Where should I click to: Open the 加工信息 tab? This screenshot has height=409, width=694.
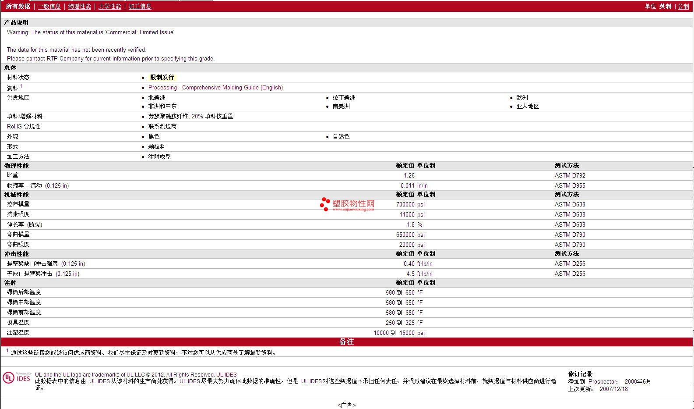(140, 6)
